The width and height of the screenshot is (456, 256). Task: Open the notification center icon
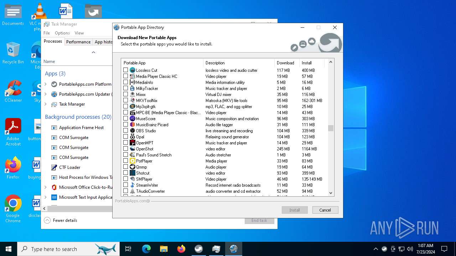[444, 249]
